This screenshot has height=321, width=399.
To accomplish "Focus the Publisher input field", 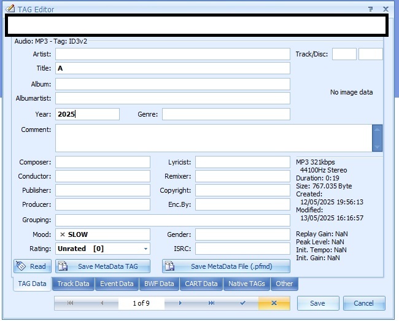I will point(103,190).
